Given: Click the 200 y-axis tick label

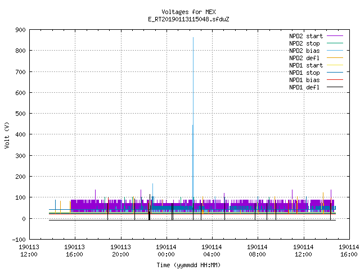Looking at the screenshot, I should 20,177.
